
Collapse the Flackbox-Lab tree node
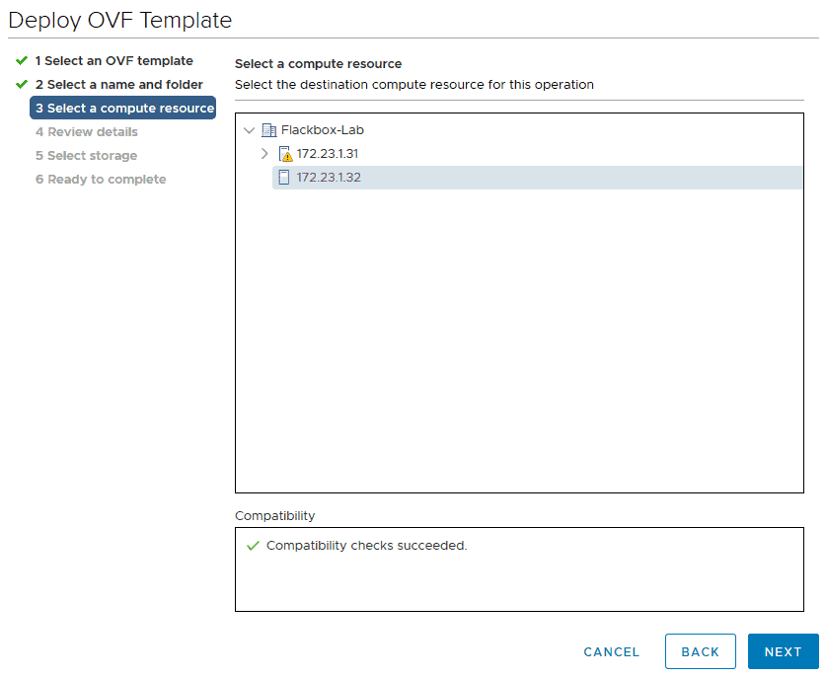click(x=249, y=130)
